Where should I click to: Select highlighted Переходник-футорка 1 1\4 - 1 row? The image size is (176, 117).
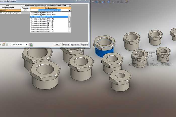49,17
